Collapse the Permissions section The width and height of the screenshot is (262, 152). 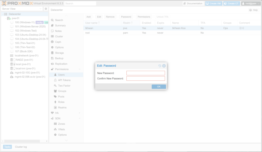80,69
